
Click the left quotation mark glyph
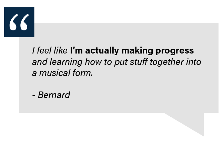[14, 22]
